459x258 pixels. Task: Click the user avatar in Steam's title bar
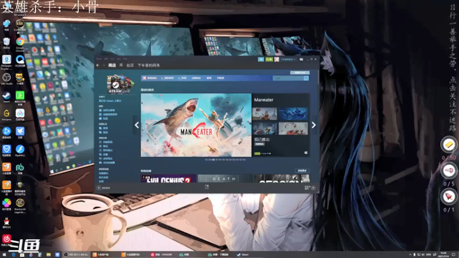point(277,60)
